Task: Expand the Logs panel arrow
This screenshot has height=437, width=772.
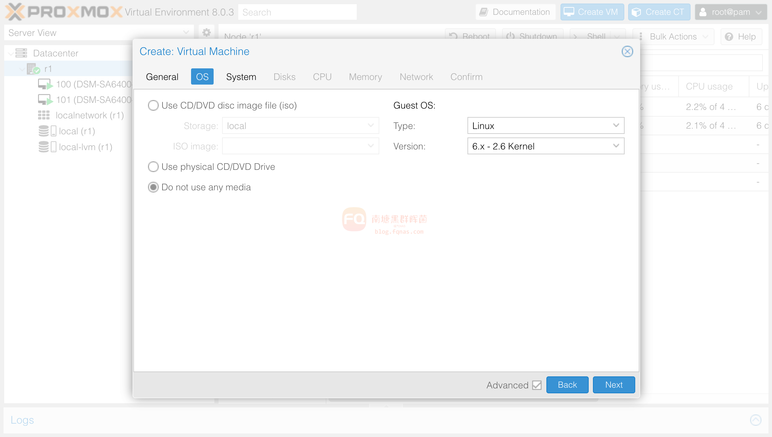Action: pos(756,420)
